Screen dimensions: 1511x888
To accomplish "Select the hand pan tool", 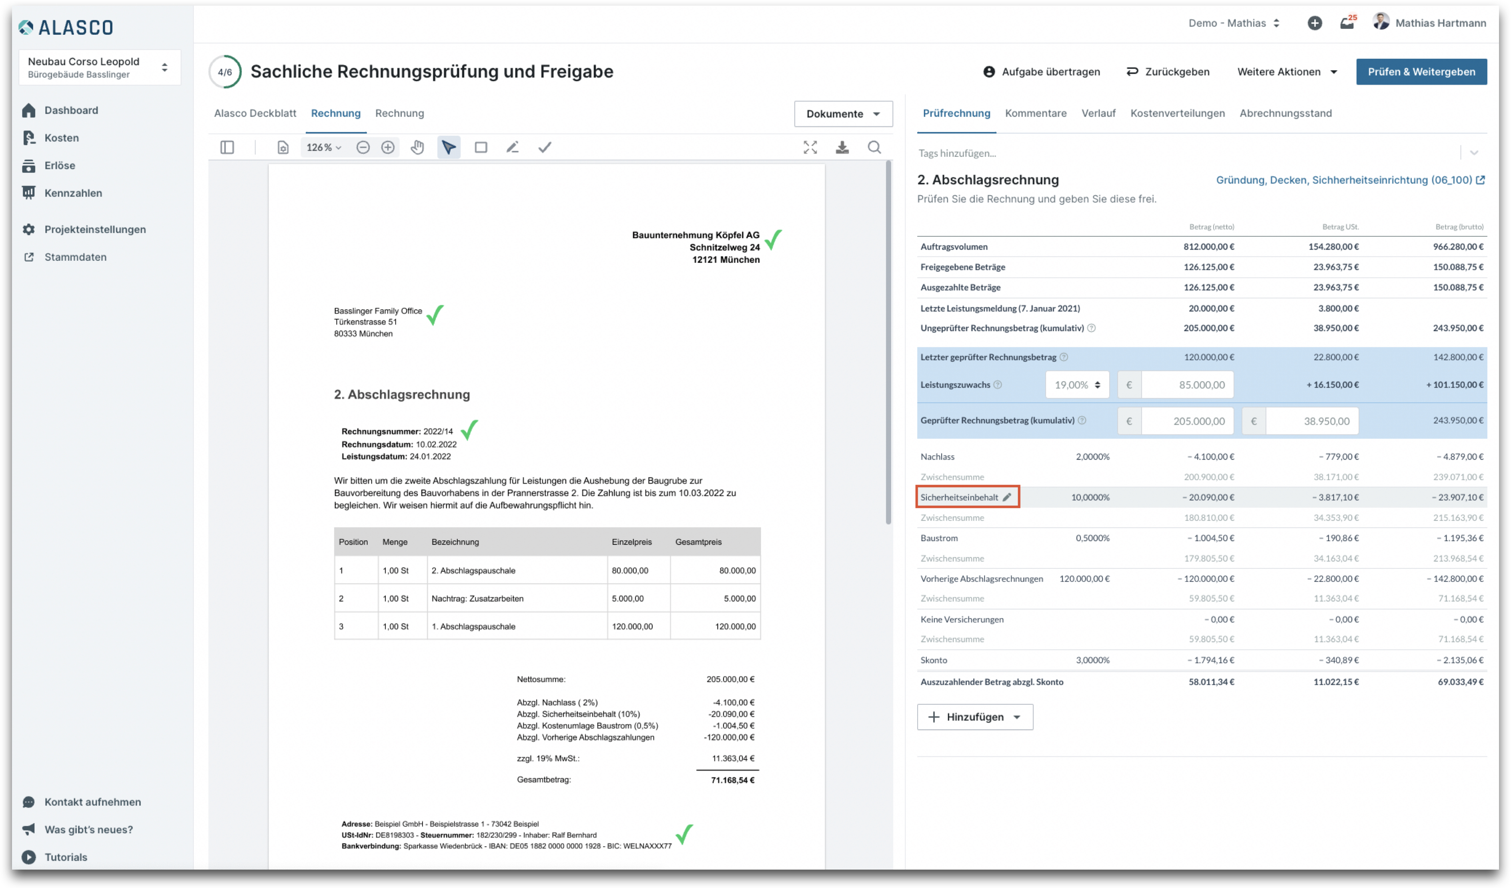I will click(417, 148).
